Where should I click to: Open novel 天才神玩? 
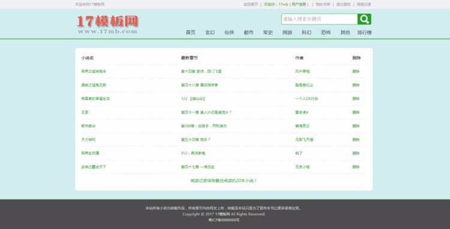pyautogui.click(x=88, y=139)
